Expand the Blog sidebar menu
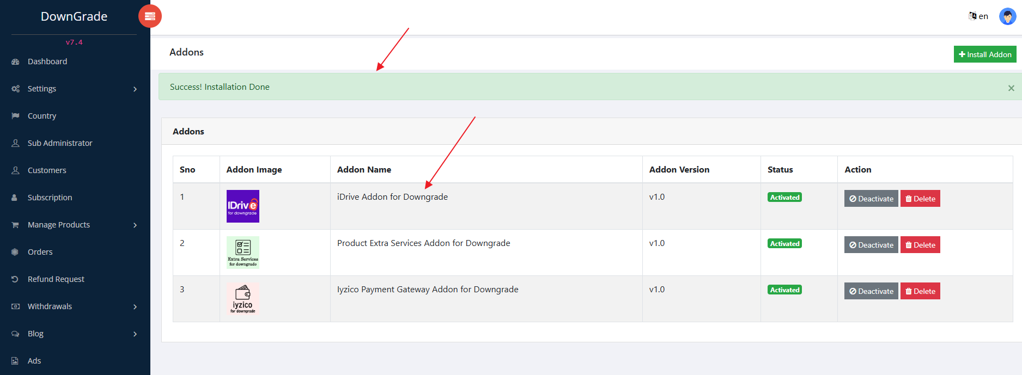This screenshot has height=375, width=1022. [x=74, y=334]
